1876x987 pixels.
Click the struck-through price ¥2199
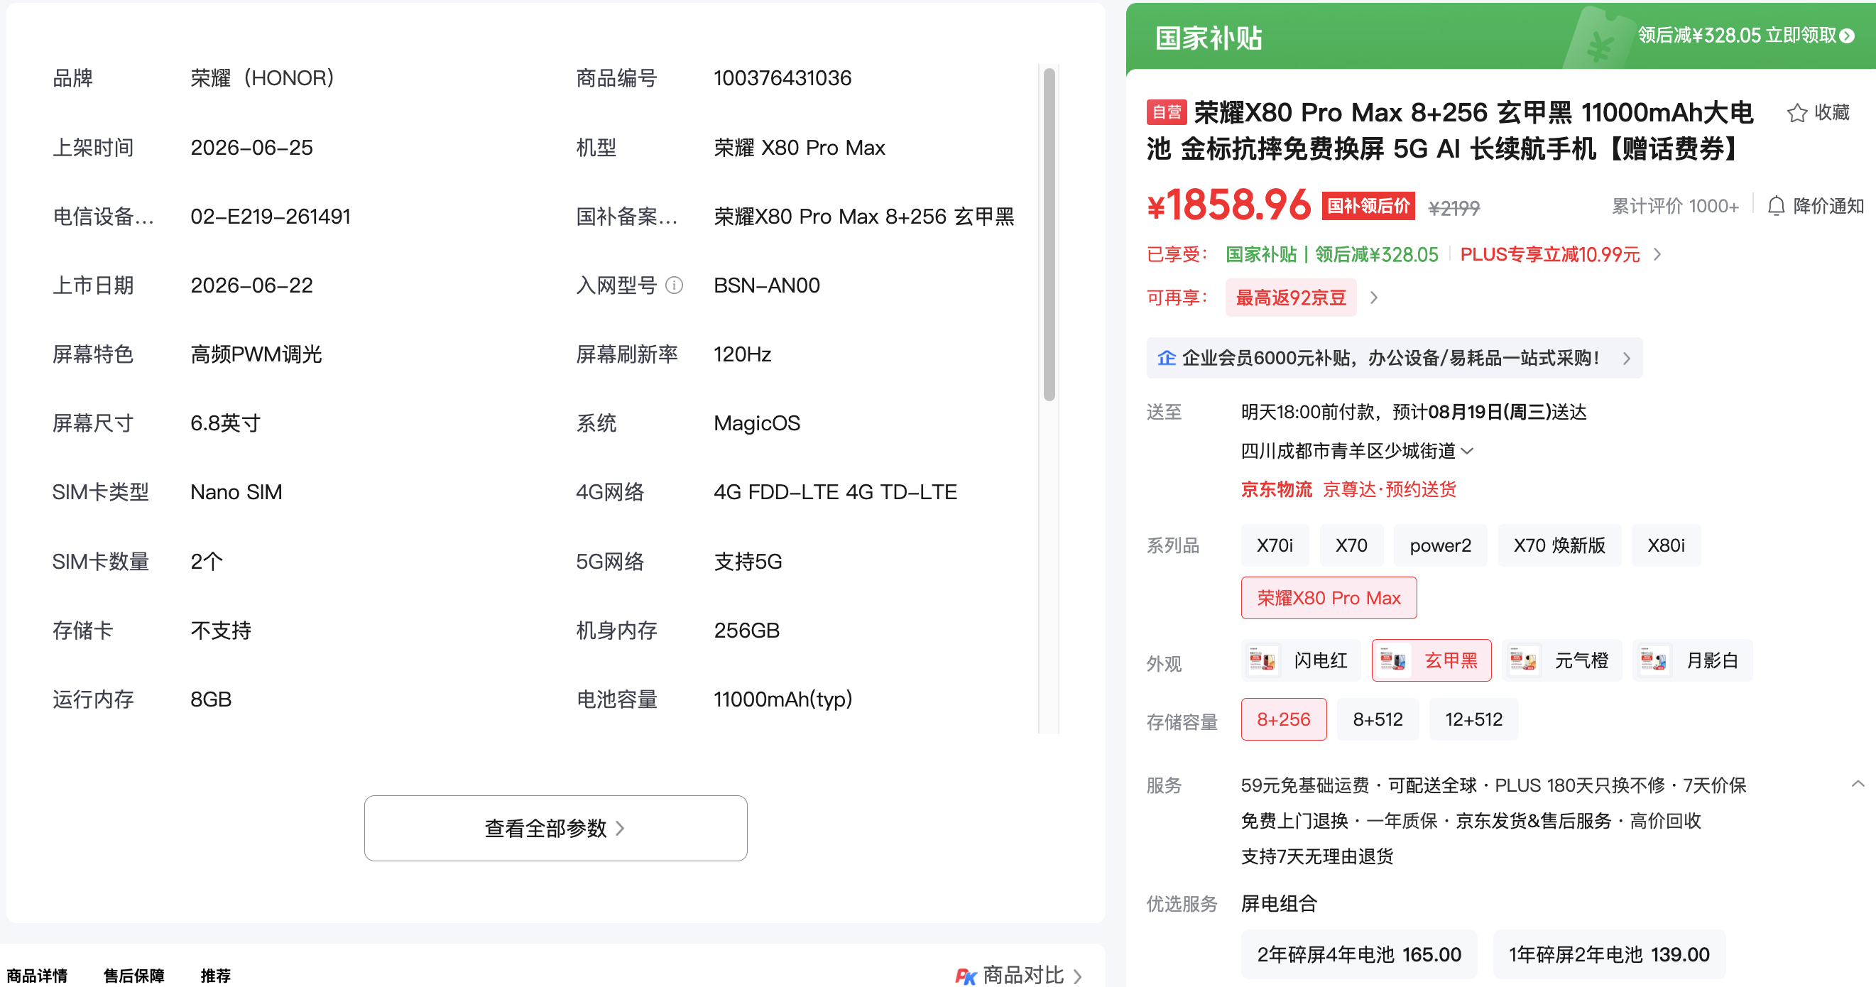click(x=1454, y=208)
